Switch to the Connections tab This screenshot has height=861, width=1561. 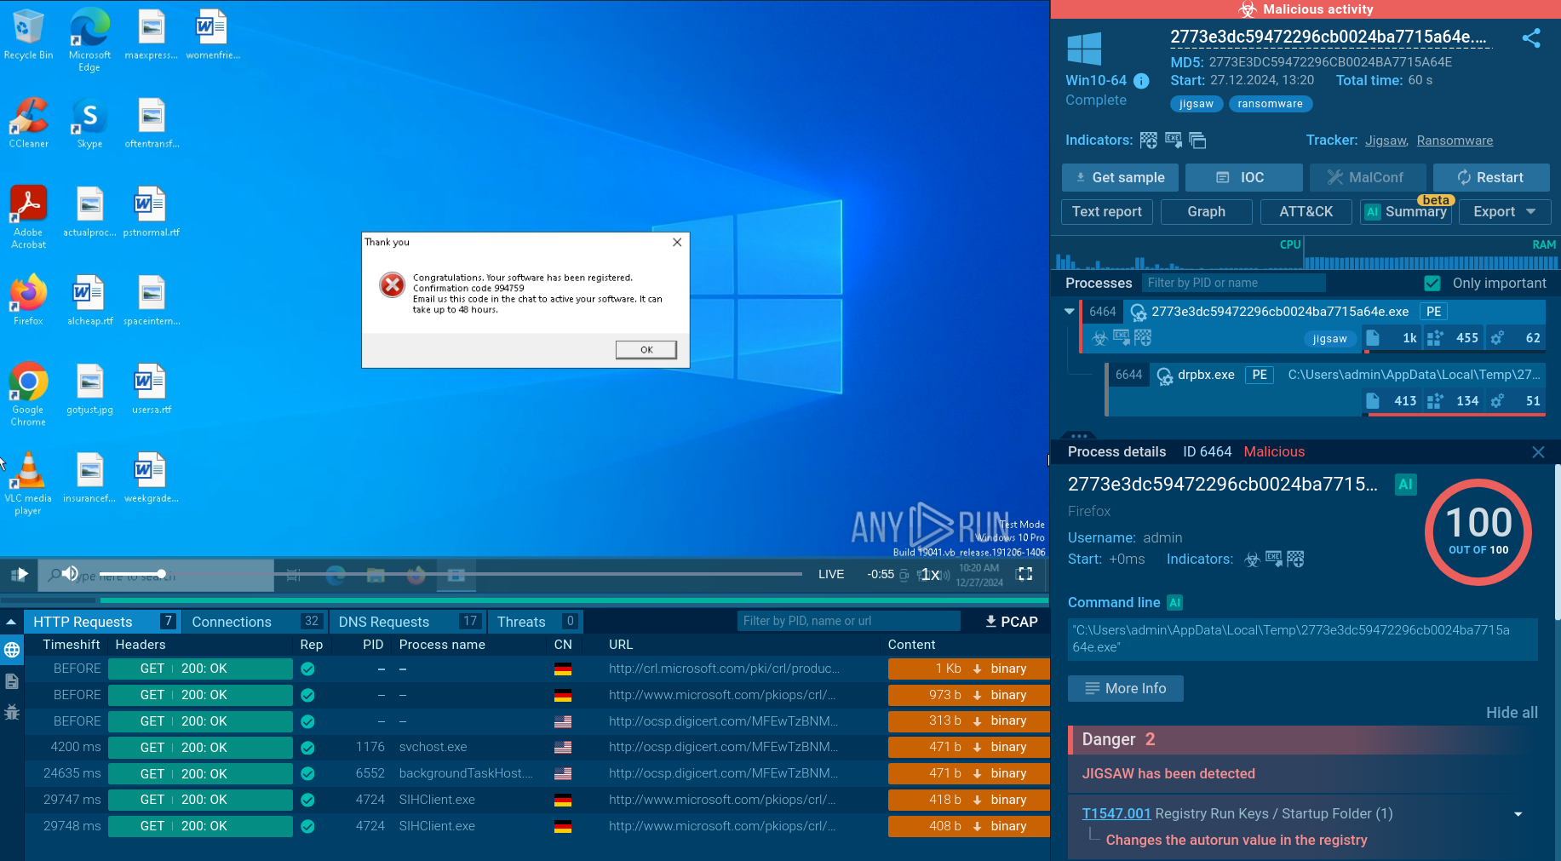(x=232, y=622)
